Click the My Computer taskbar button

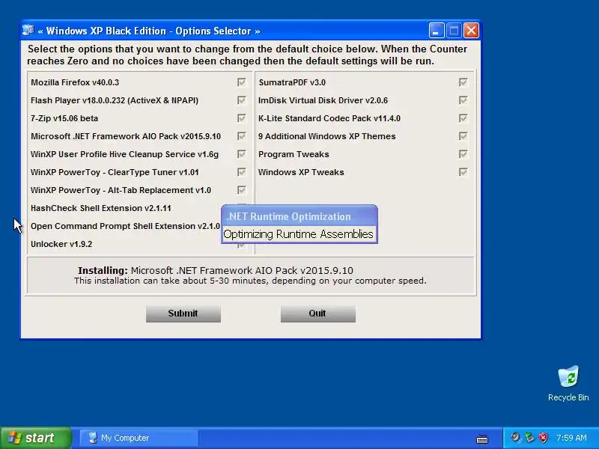click(139, 438)
